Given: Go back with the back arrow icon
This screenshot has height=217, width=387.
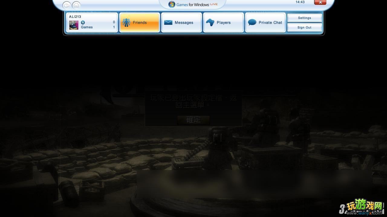Looking at the screenshot, I should point(67,5).
